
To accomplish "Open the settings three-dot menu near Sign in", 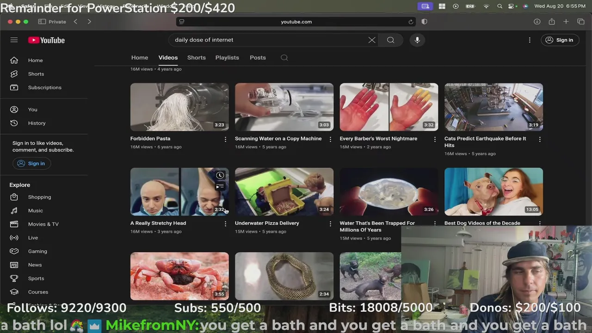I will click(530, 40).
